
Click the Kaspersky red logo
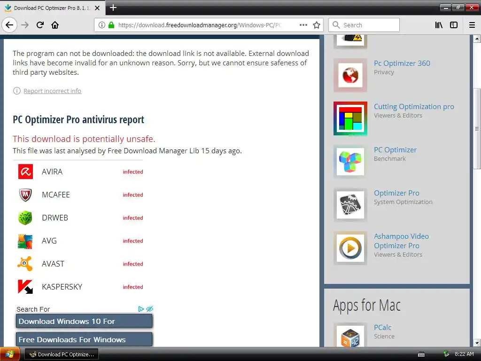25,287
